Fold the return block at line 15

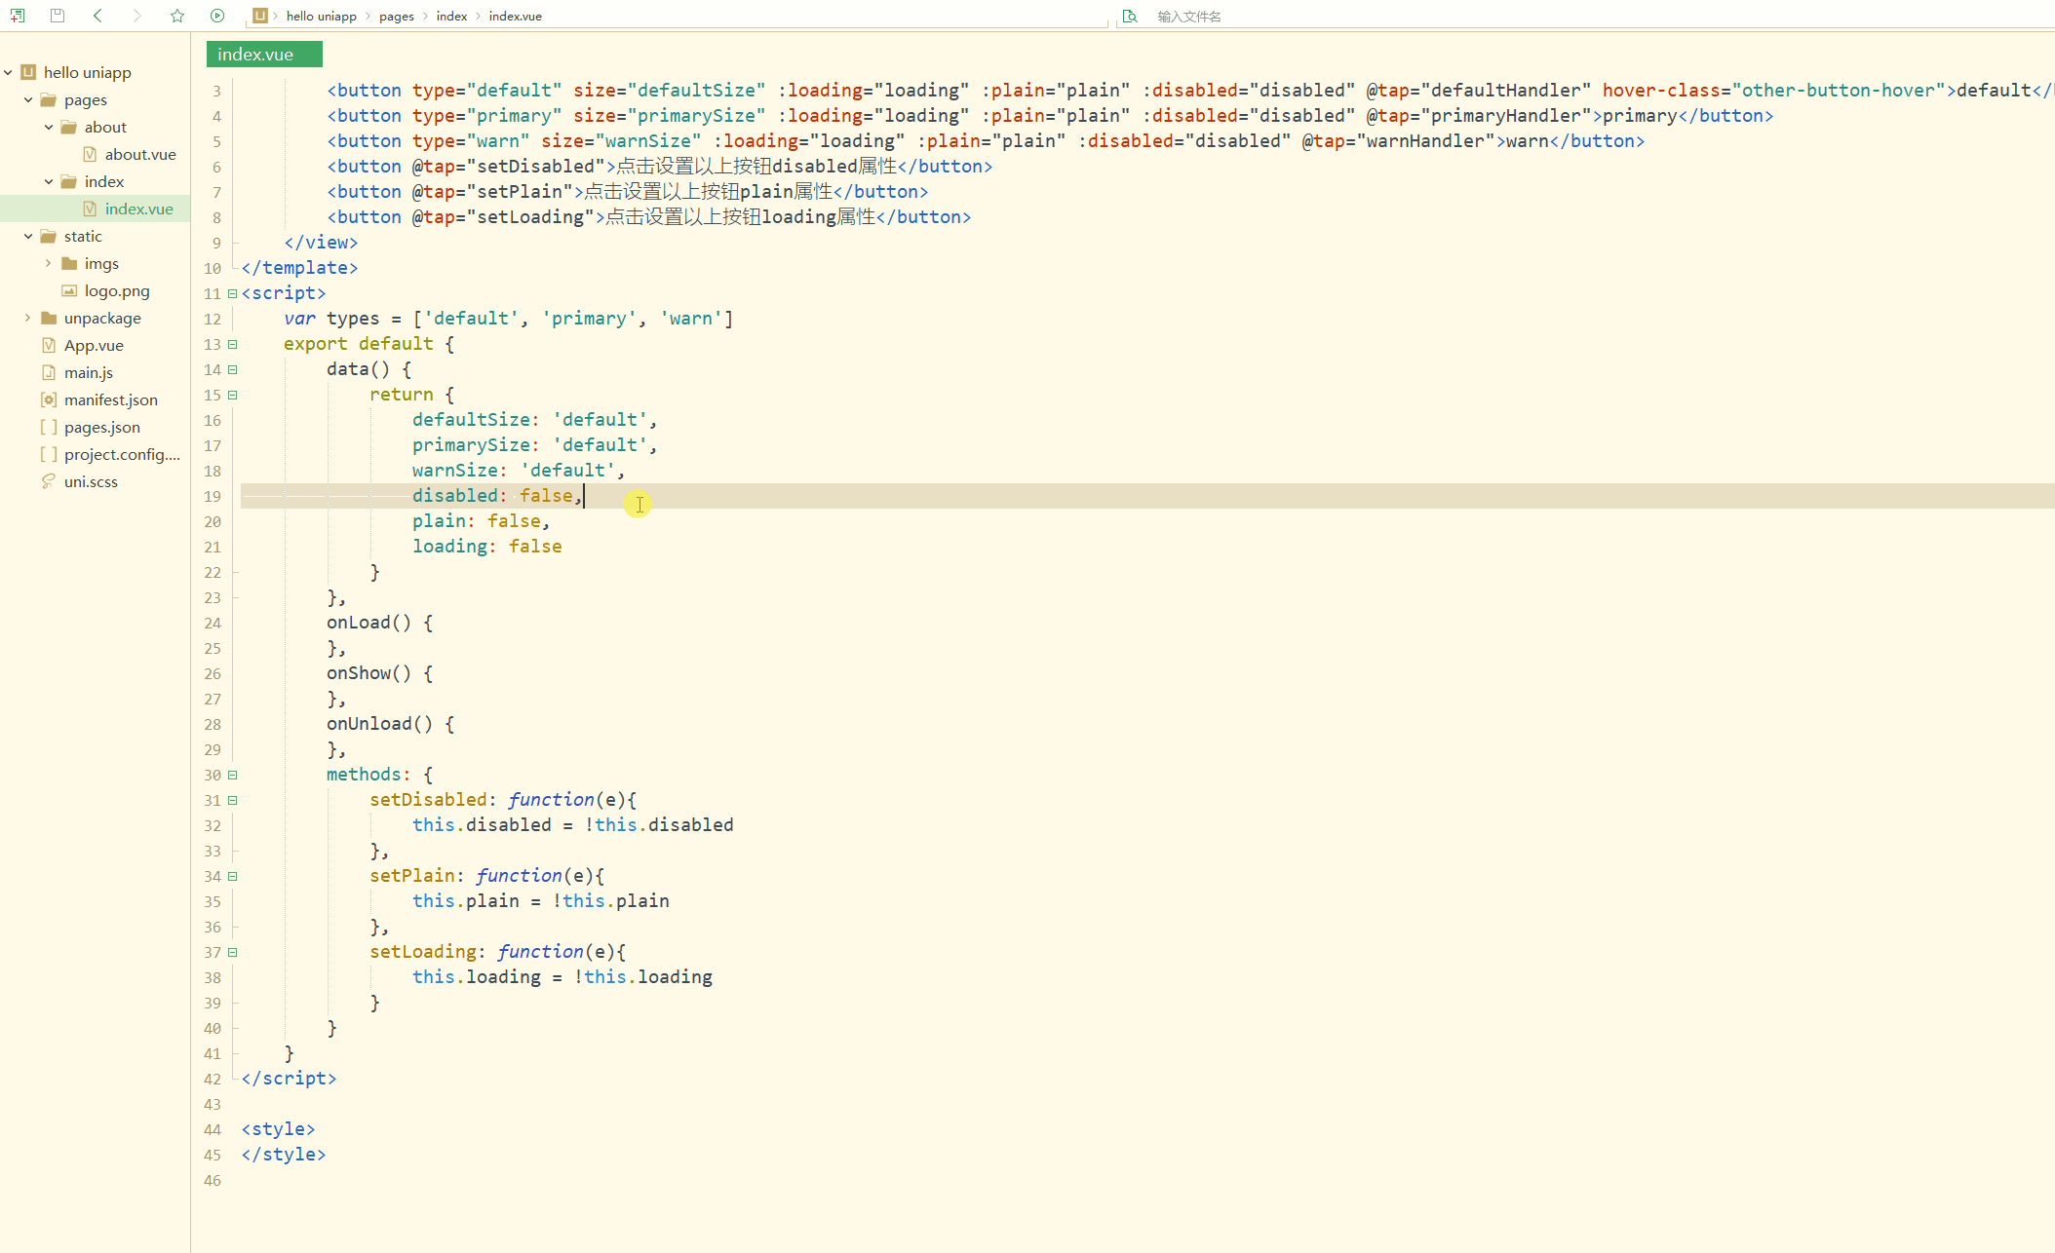point(232,395)
